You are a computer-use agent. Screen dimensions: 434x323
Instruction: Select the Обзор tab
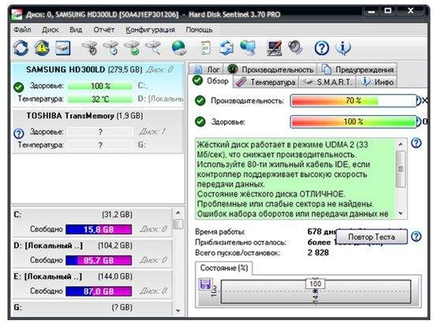[211, 81]
